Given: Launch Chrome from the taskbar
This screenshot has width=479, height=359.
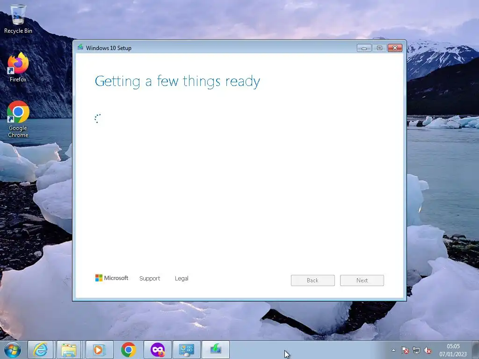Looking at the screenshot, I should 128,350.
